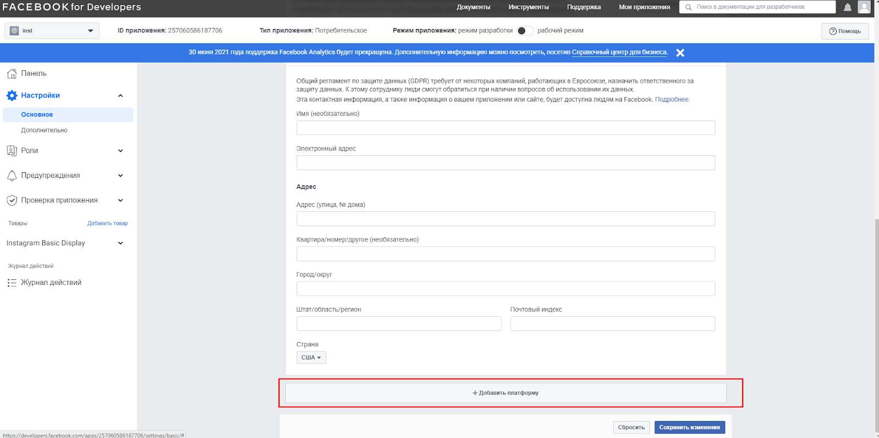Click Добавить платформу button

tap(505, 393)
